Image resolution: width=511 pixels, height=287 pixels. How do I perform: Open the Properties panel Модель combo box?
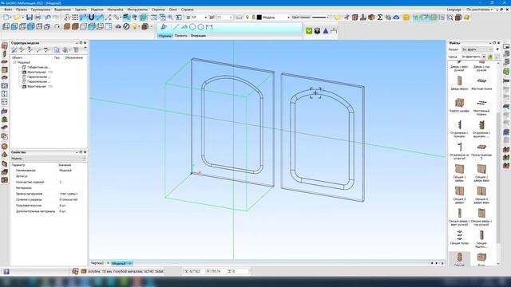(48, 159)
